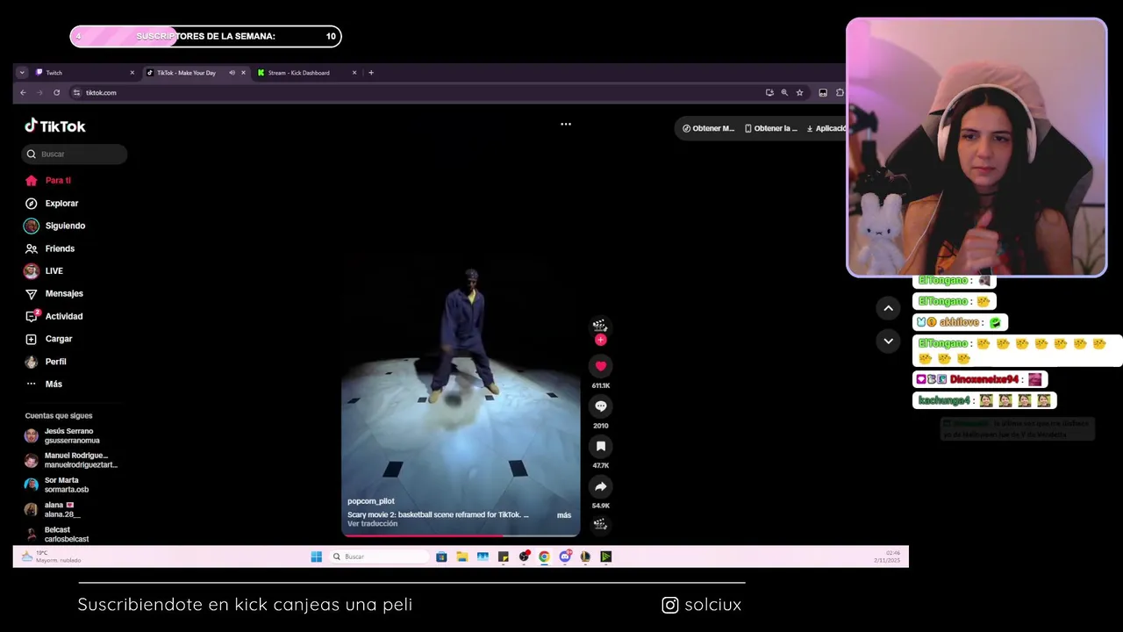Click the tiktok.com address bar
1123x632 pixels.
tap(421, 92)
